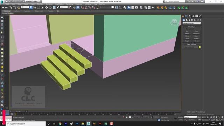Open Render Setup dialog
This screenshot has width=224, height=126.
click(145, 7)
